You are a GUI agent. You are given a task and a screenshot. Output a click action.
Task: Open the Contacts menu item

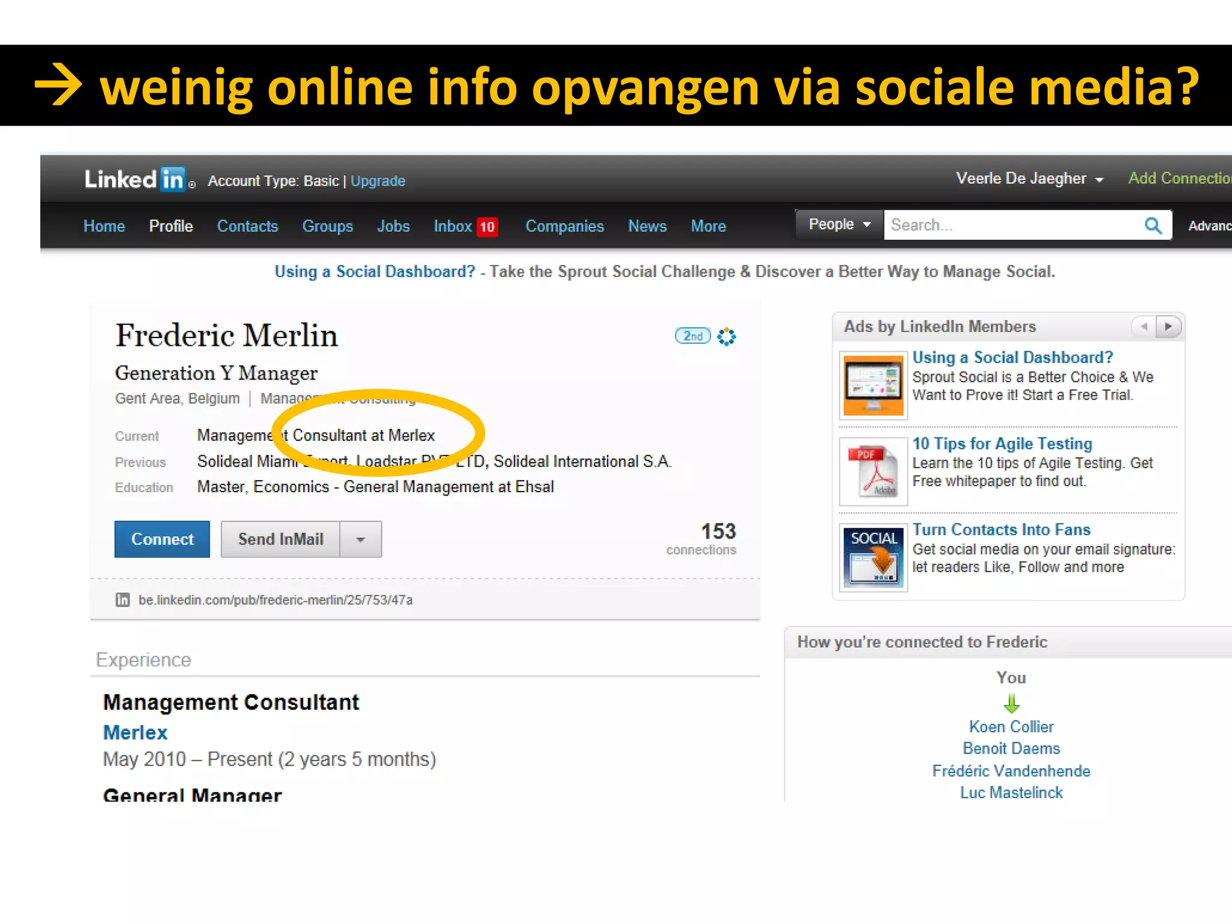coord(247,226)
